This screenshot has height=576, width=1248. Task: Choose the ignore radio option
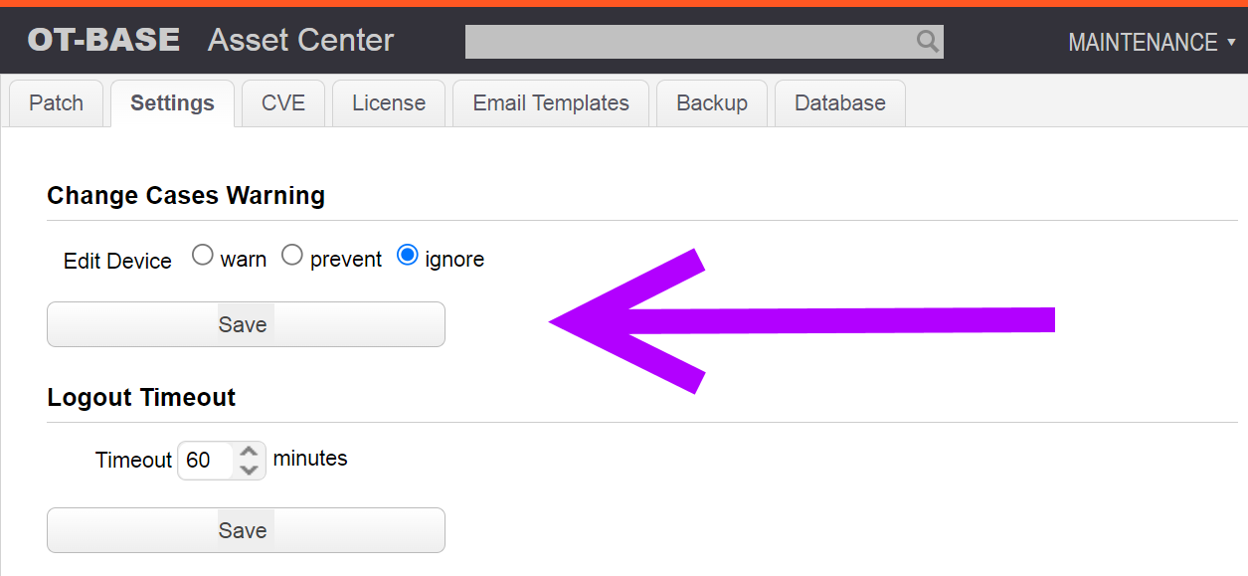pyautogui.click(x=407, y=256)
